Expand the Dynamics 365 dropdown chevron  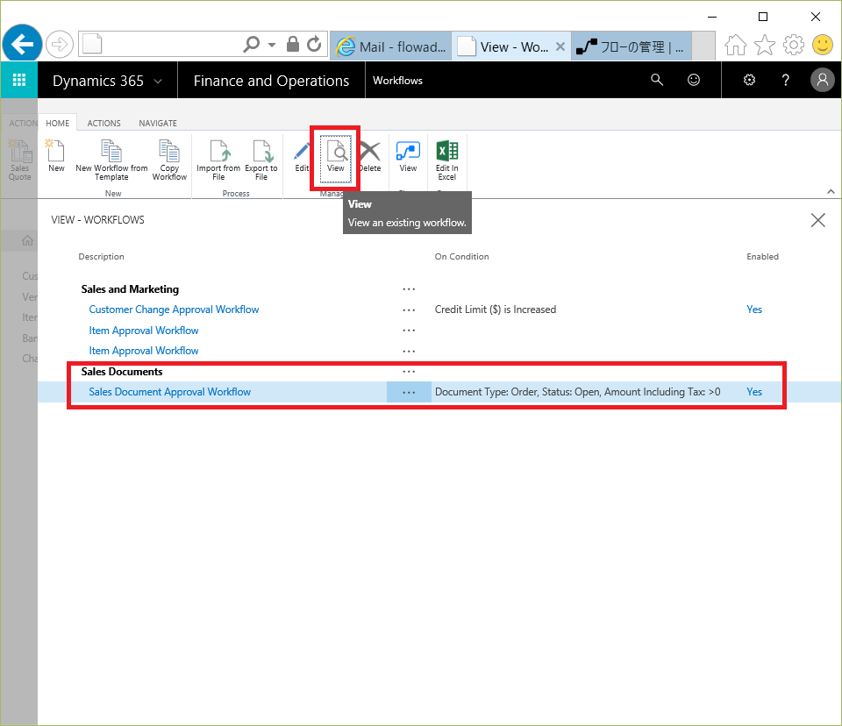[x=158, y=81]
